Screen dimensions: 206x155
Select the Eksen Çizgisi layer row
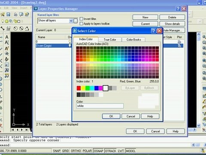(x=109, y=46)
